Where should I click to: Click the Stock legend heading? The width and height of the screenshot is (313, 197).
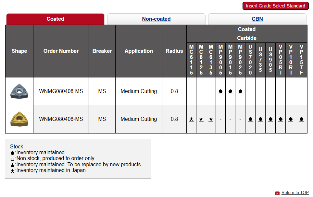[17, 146]
